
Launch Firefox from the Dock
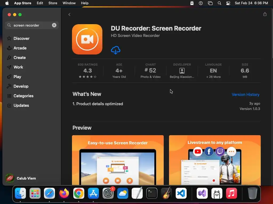(x=64, y=193)
